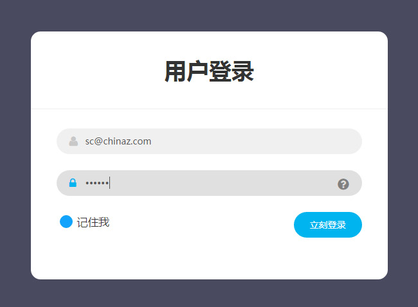Click the white gap between both input fields

click(x=209, y=162)
